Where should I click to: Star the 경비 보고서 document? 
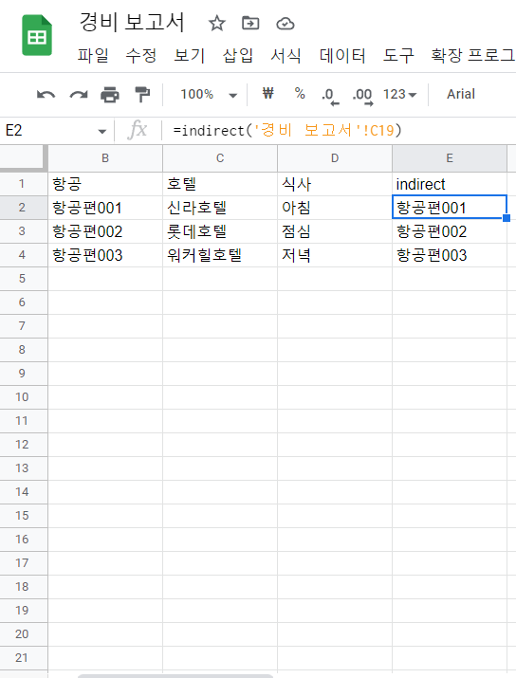click(x=216, y=24)
